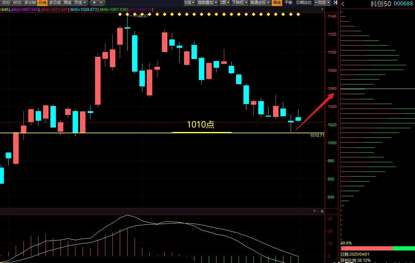The width and height of the screenshot is (415, 263).
Task: Zoom out chart with minus button
Action: pos(101,3)
